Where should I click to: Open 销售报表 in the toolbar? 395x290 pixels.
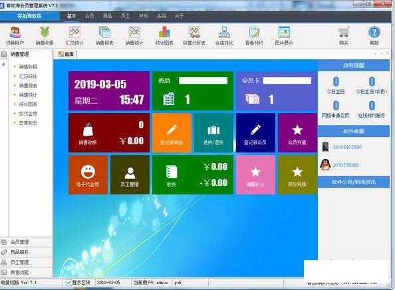[x=104, y=36]
